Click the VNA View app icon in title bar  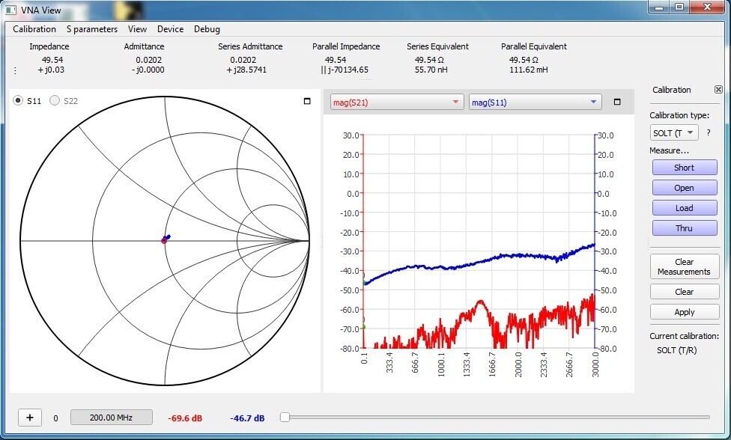pos(10,9)
